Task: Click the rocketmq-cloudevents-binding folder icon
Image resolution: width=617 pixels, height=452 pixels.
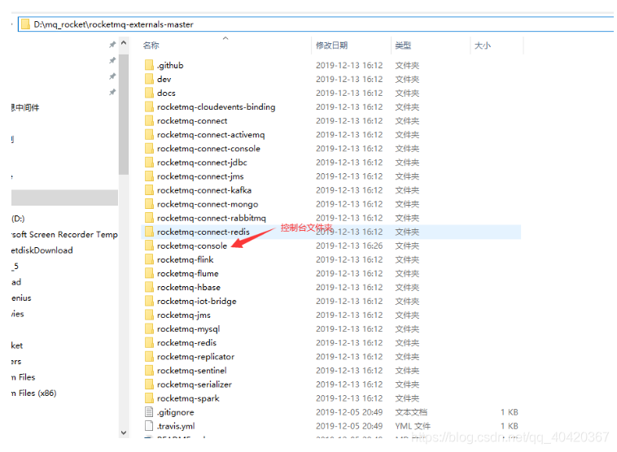Action: pyautogui.click(x=149, y=107)
